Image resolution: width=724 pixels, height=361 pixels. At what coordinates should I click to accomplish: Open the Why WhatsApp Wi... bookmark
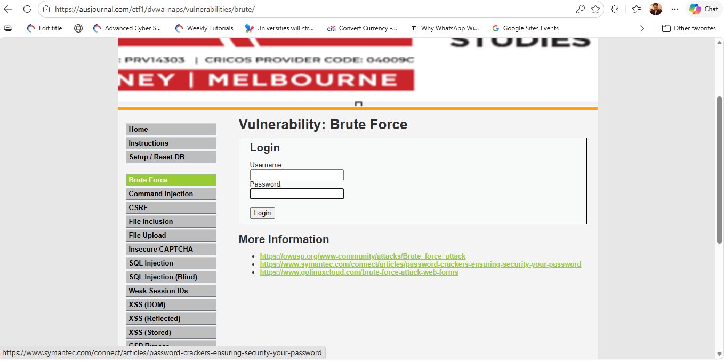[445, 28]
